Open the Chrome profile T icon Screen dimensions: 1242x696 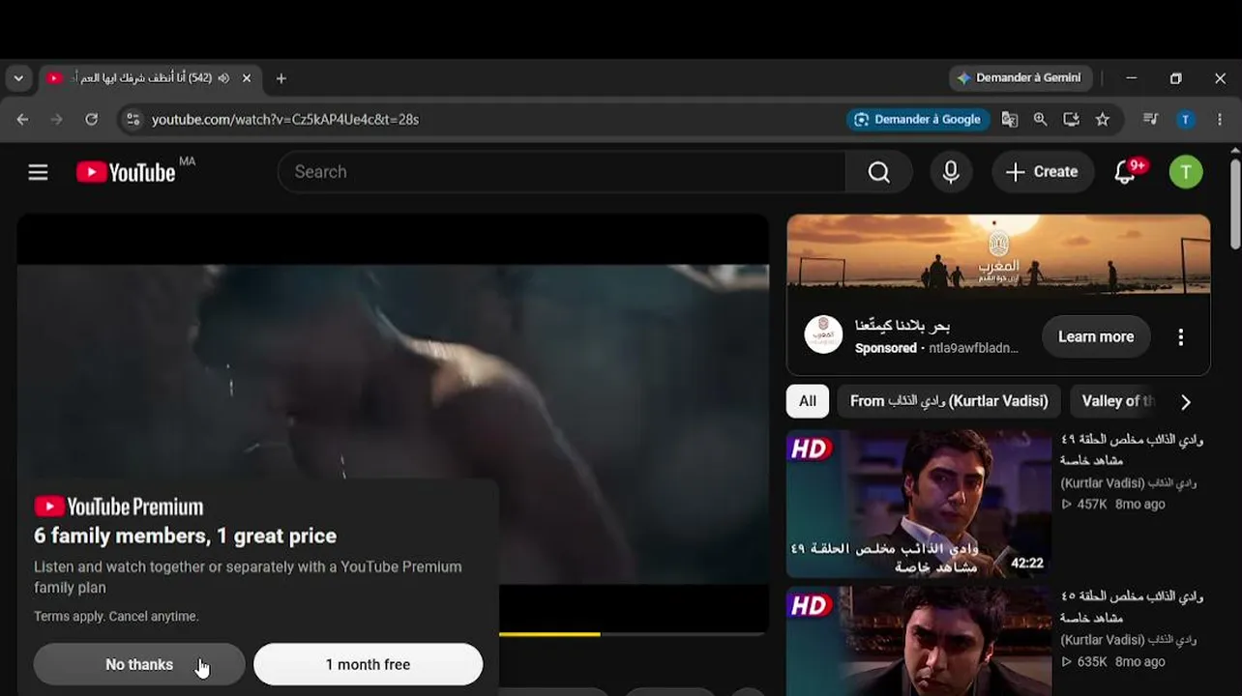(1185, 119)
